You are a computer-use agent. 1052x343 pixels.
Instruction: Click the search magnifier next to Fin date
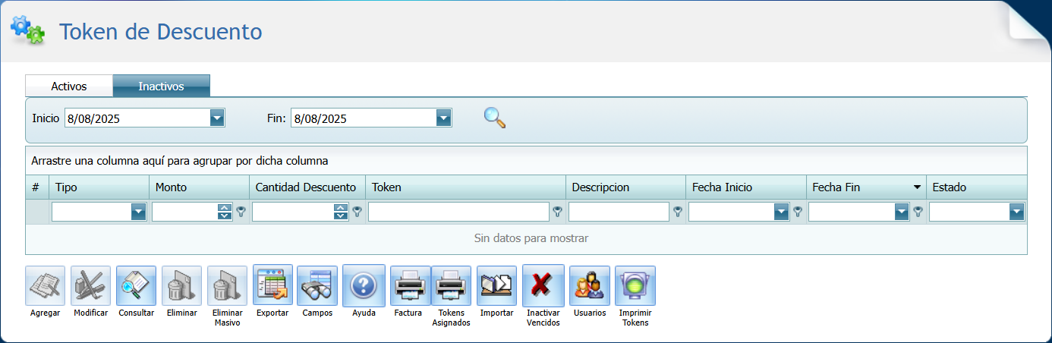click(495, 118)
